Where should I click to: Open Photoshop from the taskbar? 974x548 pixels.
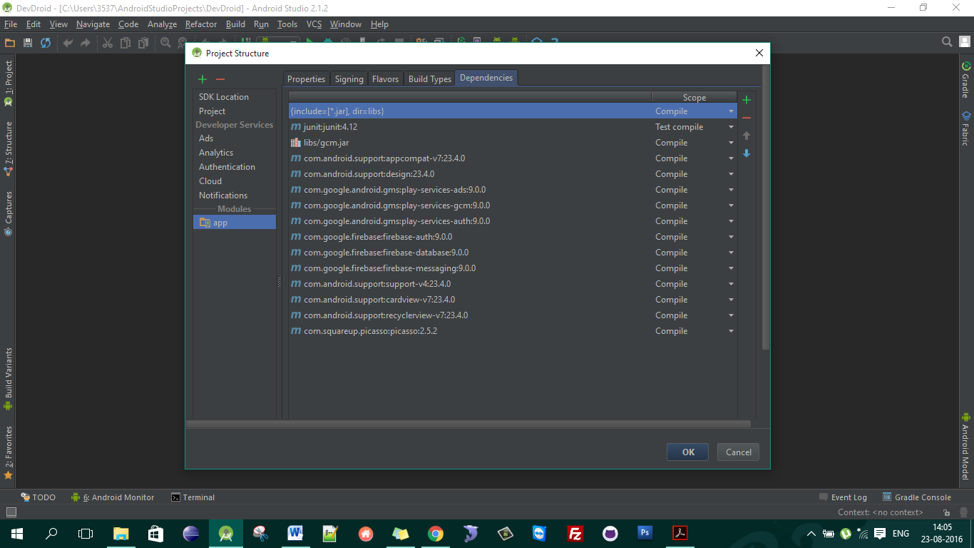click(645, 533)
